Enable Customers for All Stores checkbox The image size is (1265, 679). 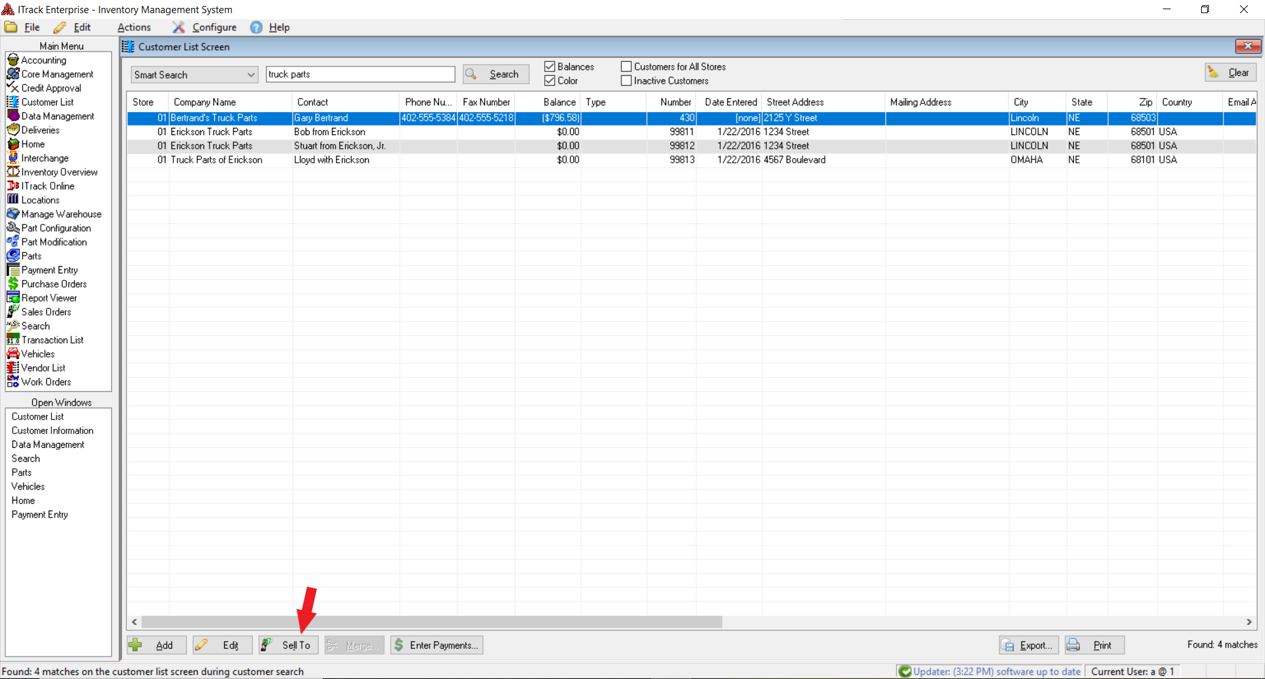click(626, 67)
